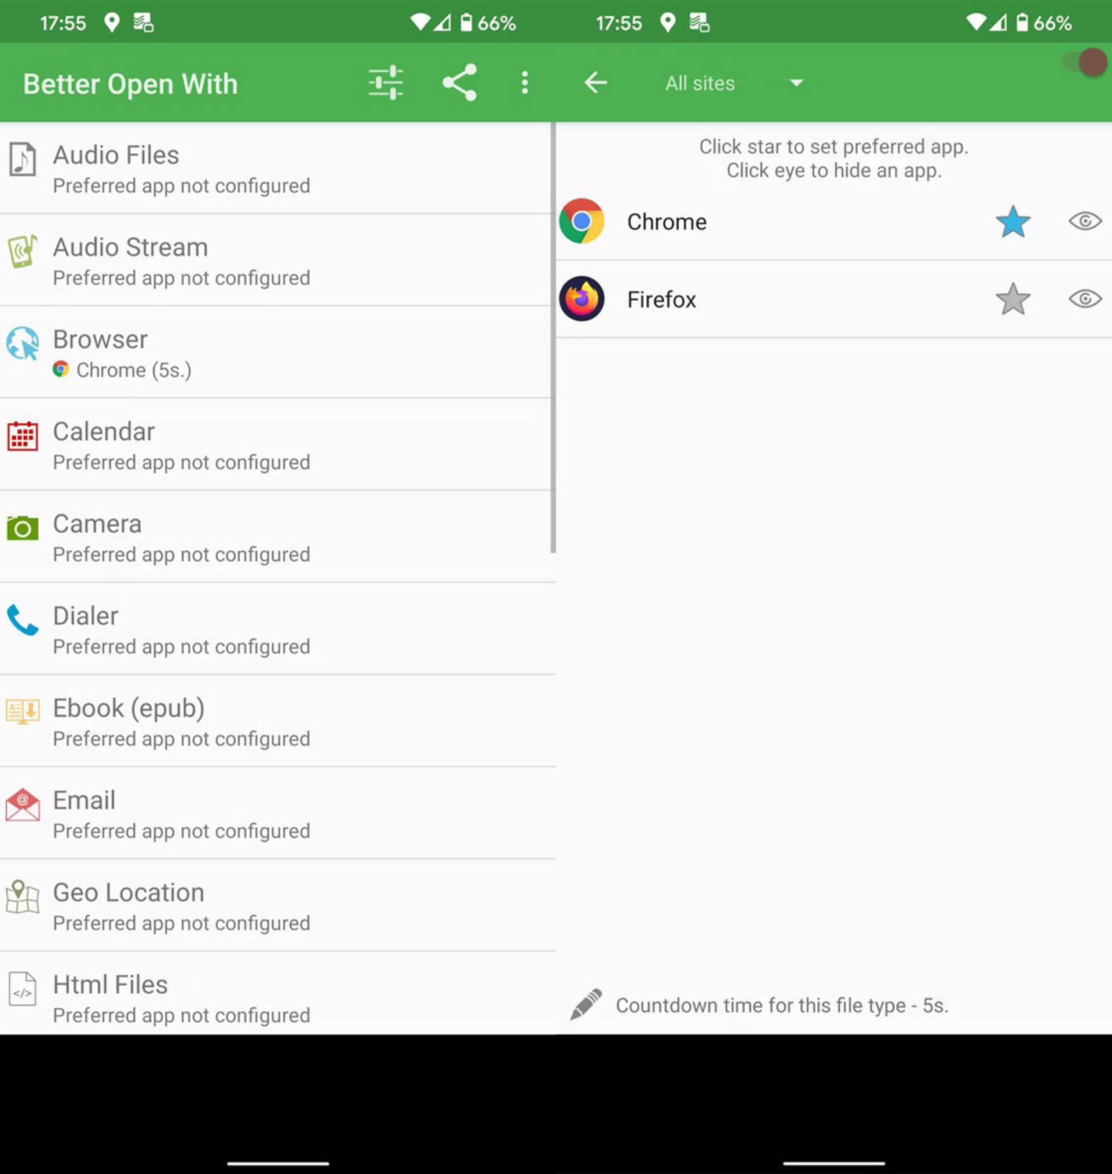Open the Geo Location category
This screenshot has width=1112, height=1174.
(278, 905)
